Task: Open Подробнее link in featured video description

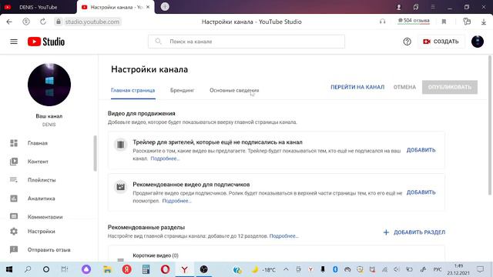Action: click(176, 201)
